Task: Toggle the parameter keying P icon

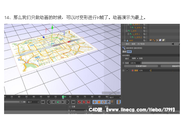Action: coord(108,102)
